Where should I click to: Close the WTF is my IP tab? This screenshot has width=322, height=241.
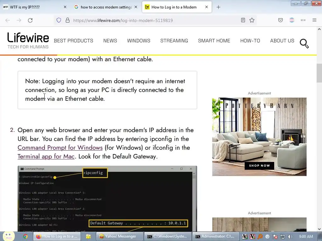pos(65,7)
